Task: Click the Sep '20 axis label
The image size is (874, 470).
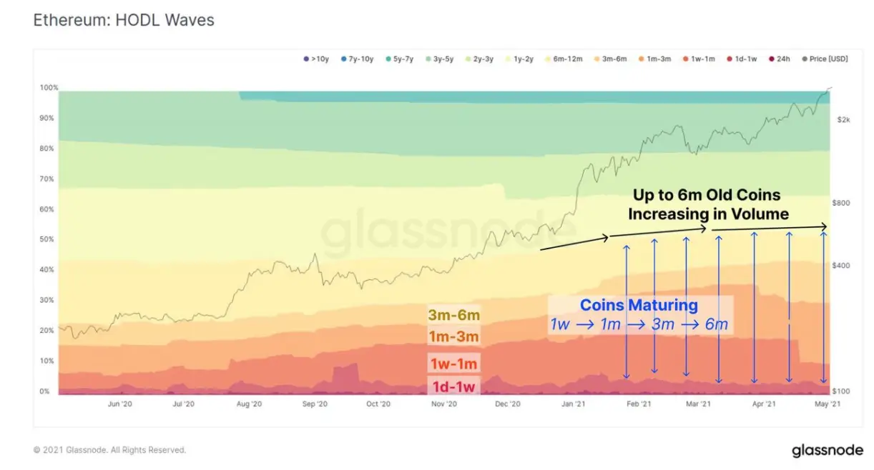Action: pos(315,404)
